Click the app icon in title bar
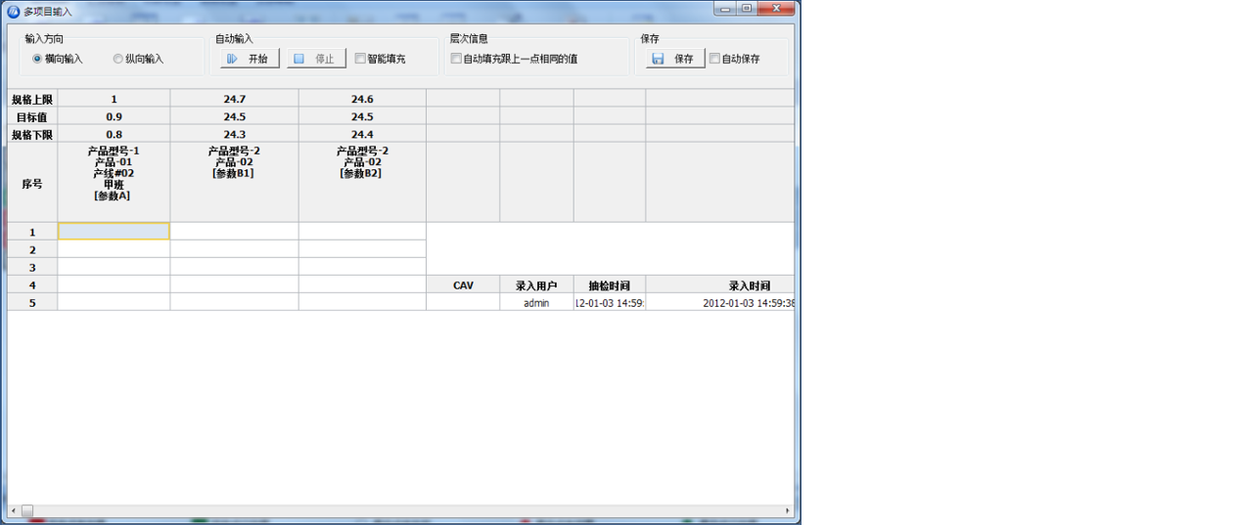 (x=14, y=11)
